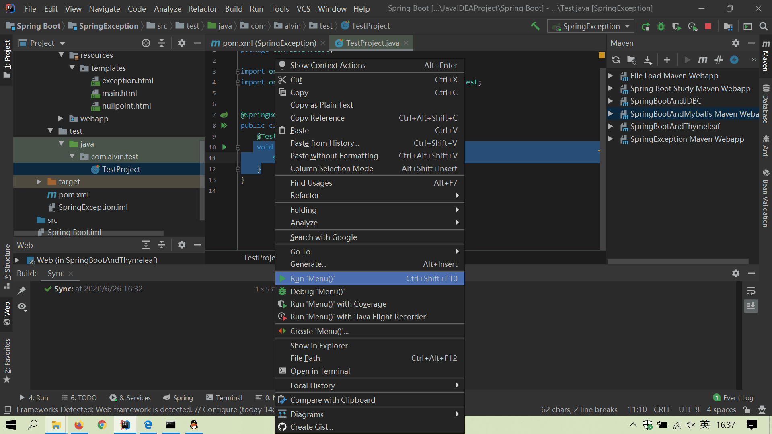This screenshot has height=434, width=772.
Task: Click Reimport All Maven Projects refresh icon
Action: pyautogui.click(x=616, y=60)
